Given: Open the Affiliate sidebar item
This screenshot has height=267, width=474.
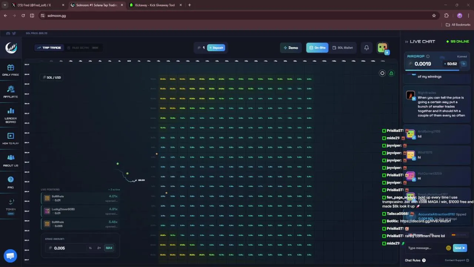Looking at the screenshot, I should pos(10,92).
